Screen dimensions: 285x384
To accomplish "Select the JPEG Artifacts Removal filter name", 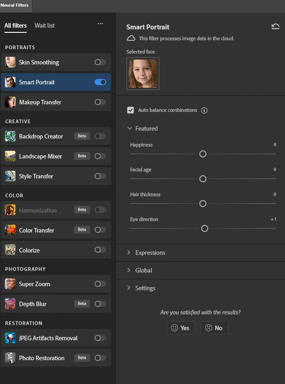I will coord(48,338).
